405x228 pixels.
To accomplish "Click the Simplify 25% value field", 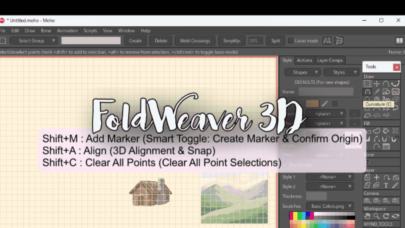I will pos(255,41).
